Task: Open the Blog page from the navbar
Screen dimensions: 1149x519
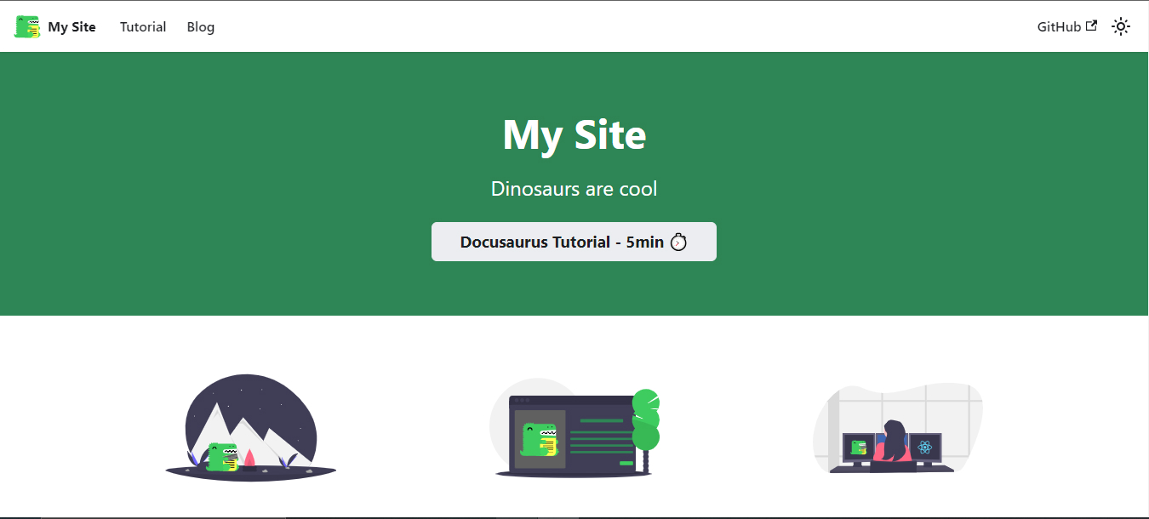Action: 200,26
